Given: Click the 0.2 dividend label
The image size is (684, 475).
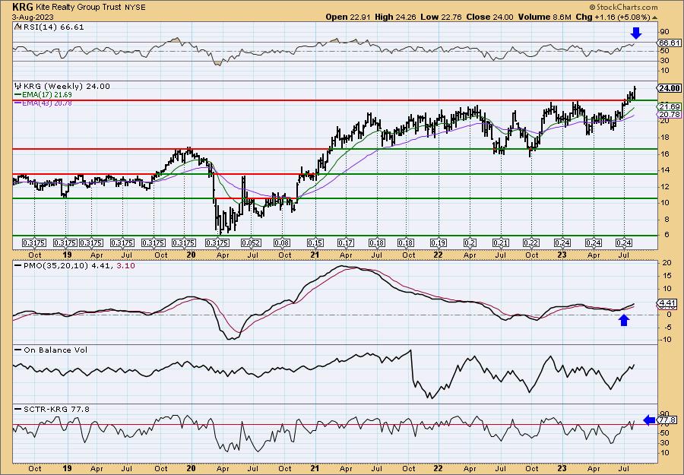Looking at the screenshot, I should [x=470, y=243].
